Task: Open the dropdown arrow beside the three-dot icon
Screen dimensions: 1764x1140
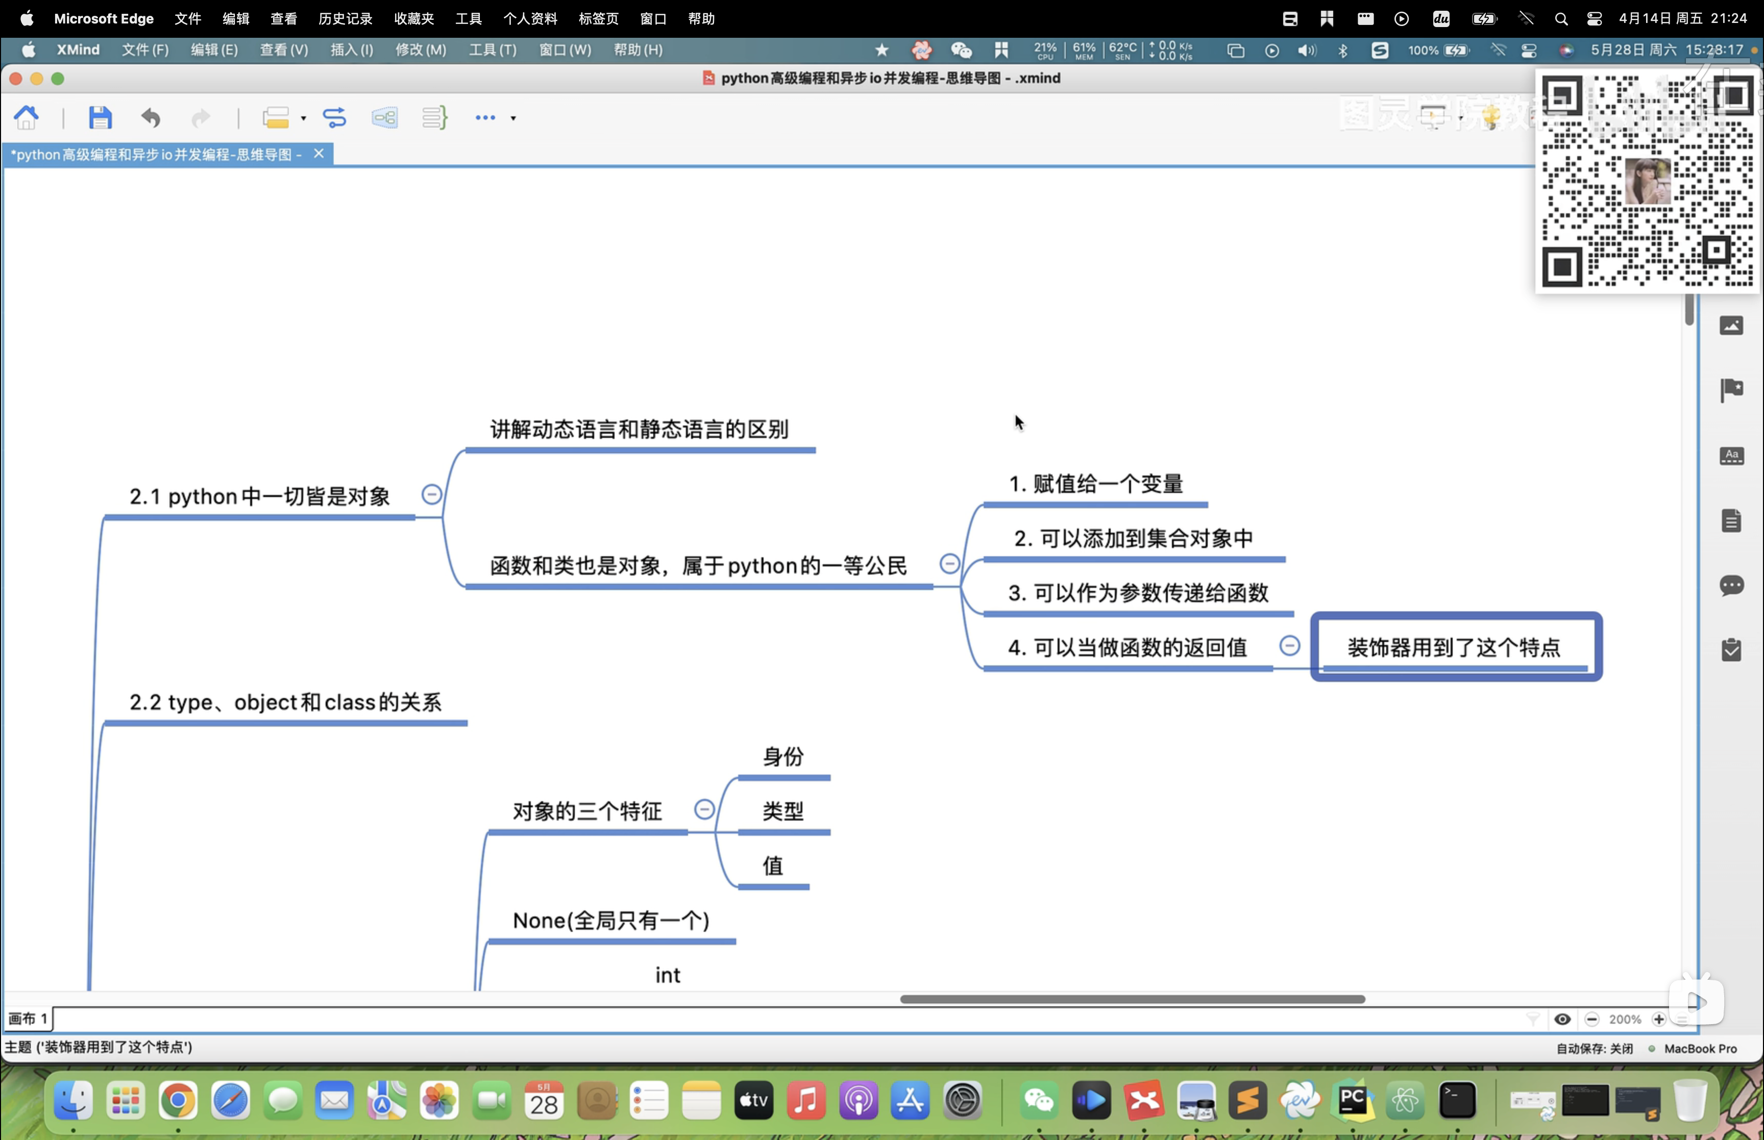Action: click(x=513, y=118)
